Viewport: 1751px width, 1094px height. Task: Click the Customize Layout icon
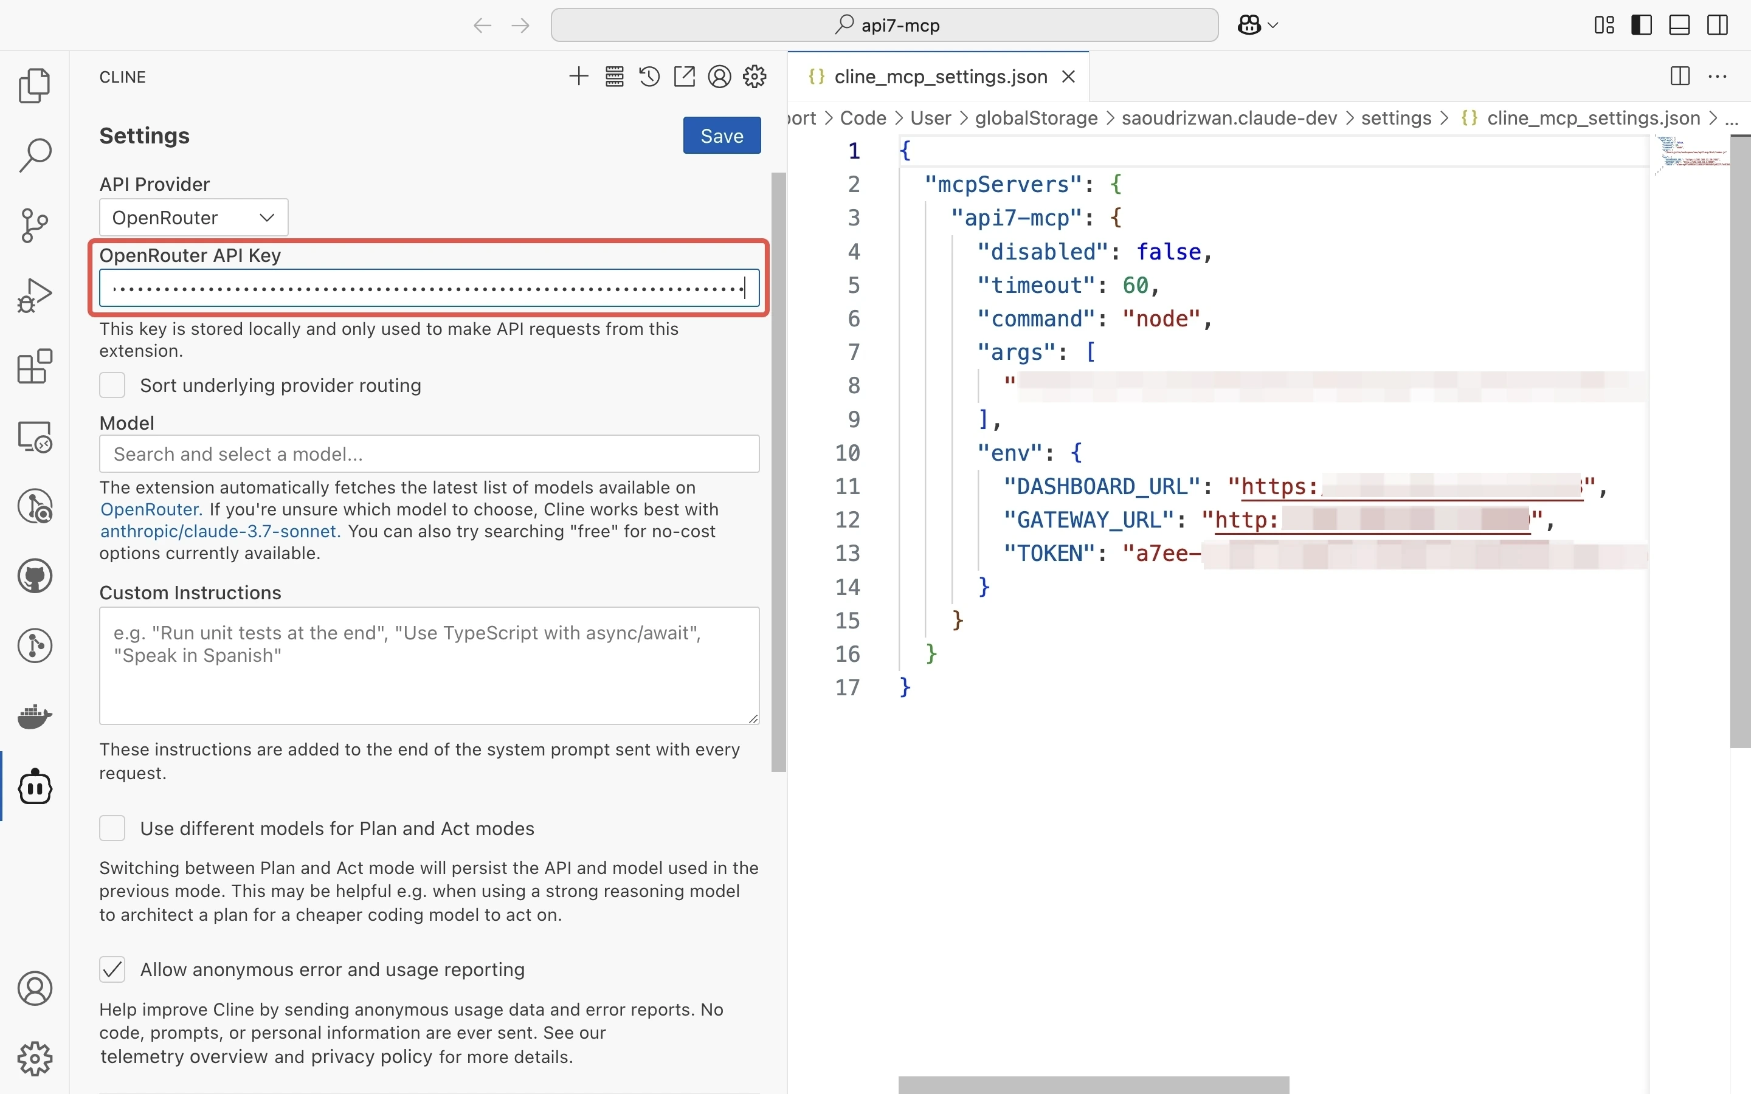(1604, 26)
